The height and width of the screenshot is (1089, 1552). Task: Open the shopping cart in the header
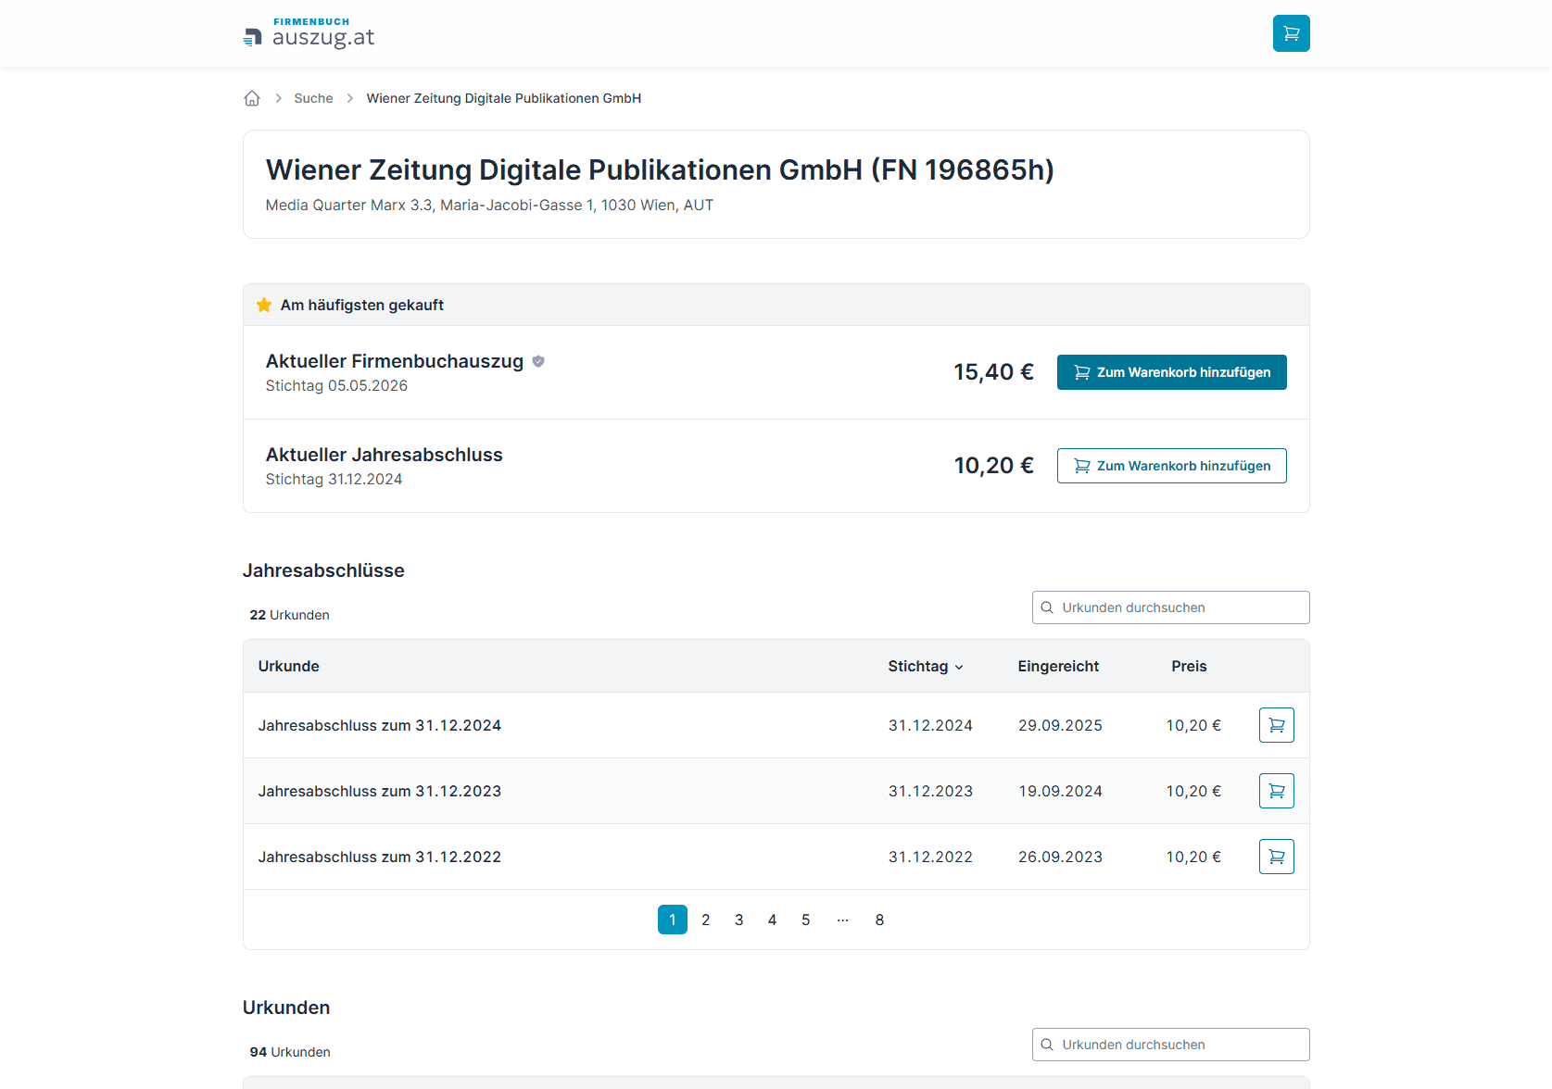point(1291,33)
